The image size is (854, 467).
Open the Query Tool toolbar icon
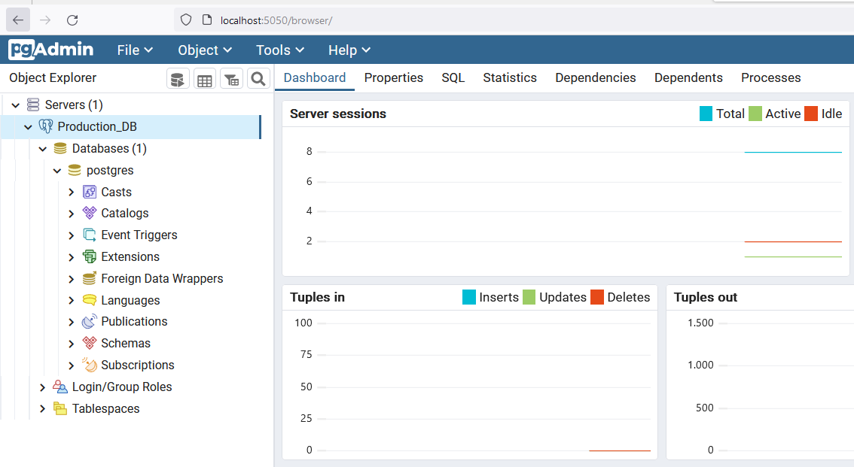click(178, 79)
